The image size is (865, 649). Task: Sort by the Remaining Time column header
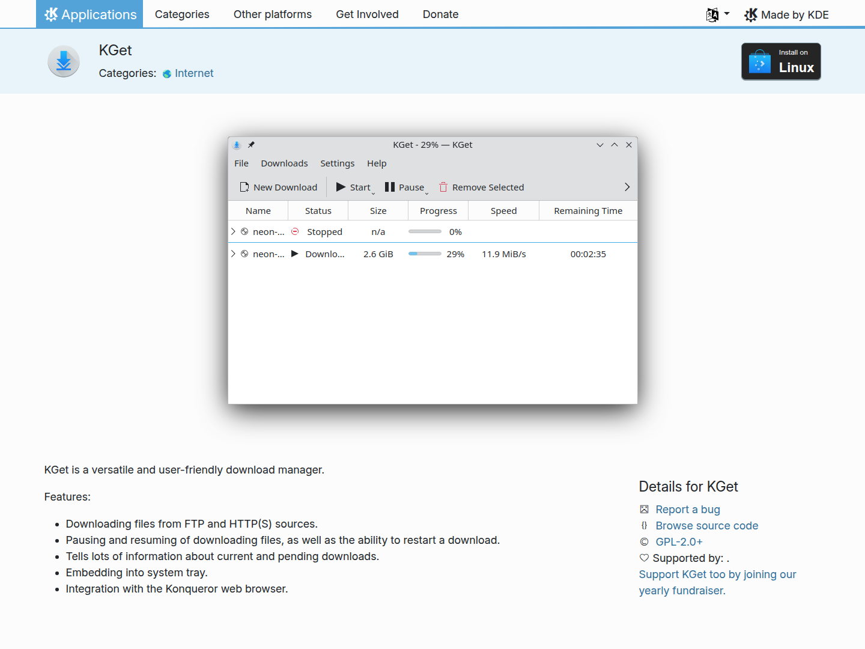(588, 211)
